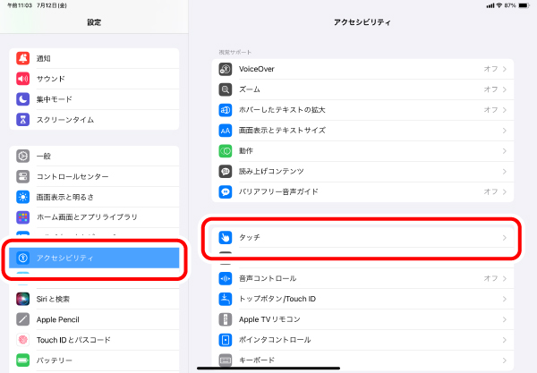Select 一般 in the settings sidebar
537x373 pixels.
(x=94, y=156)
